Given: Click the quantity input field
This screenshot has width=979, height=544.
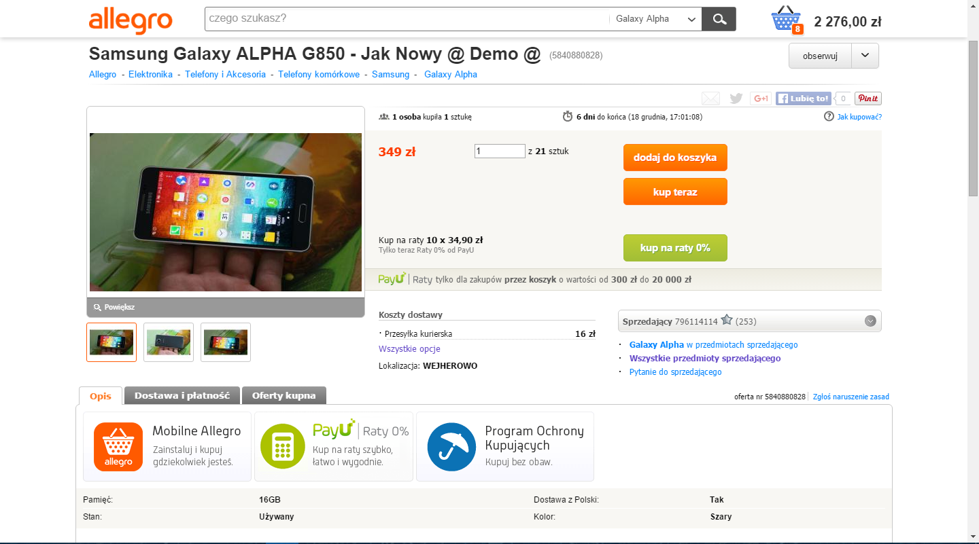Looking at the screenshot, I should click(500, 151).
